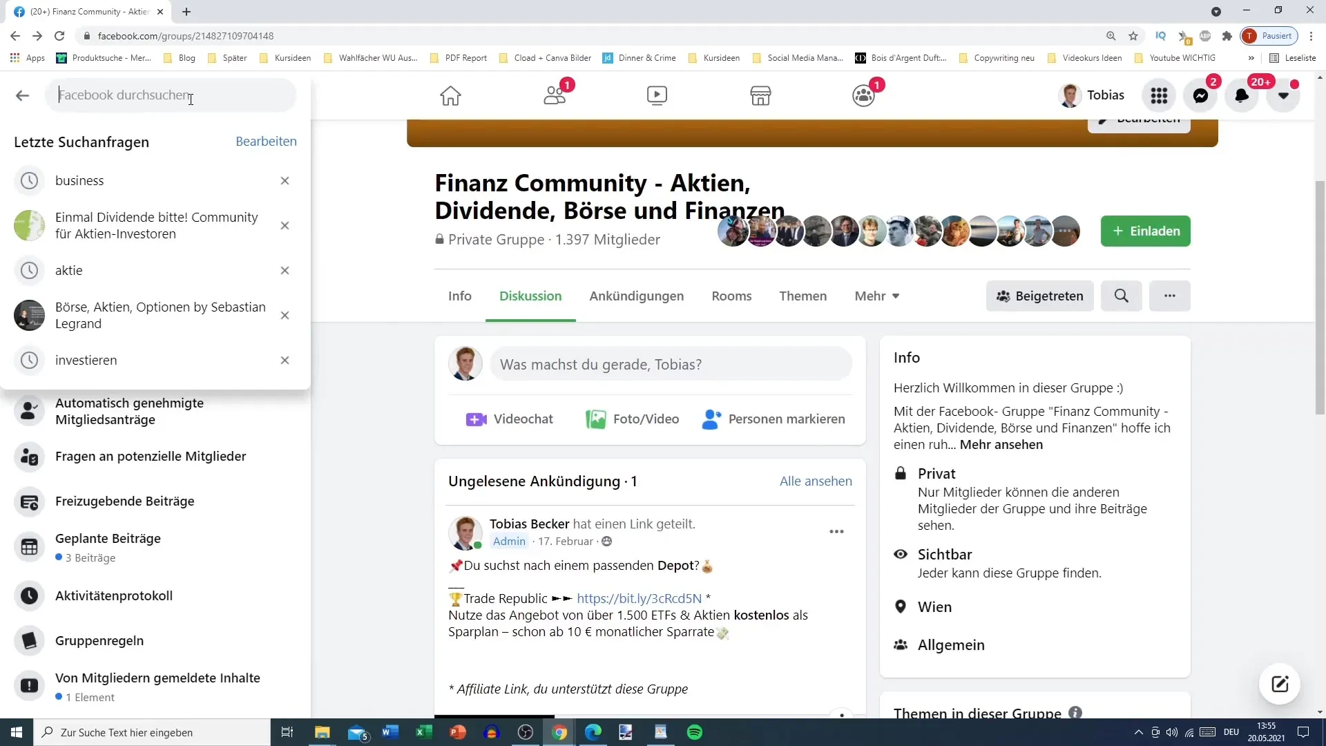Image resolution: width=1326 pixels, height=746 pixels.
Task: Click the new message compose floating icon
Action: pos(1280,684)
